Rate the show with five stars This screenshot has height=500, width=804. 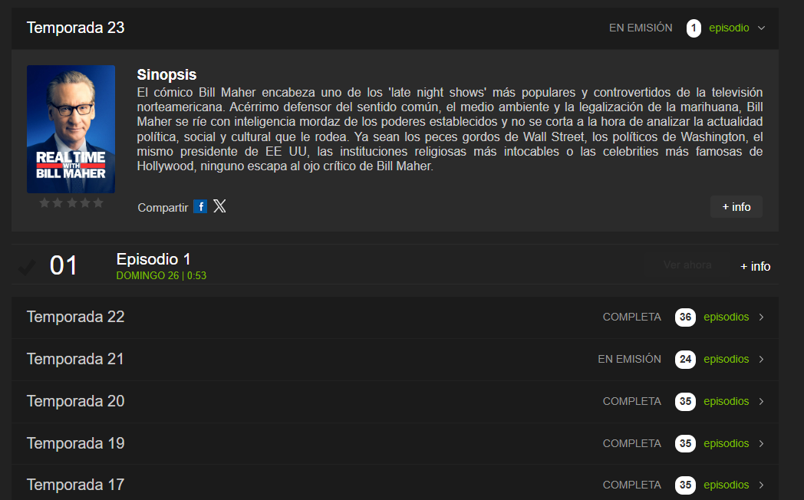(97, 203)
